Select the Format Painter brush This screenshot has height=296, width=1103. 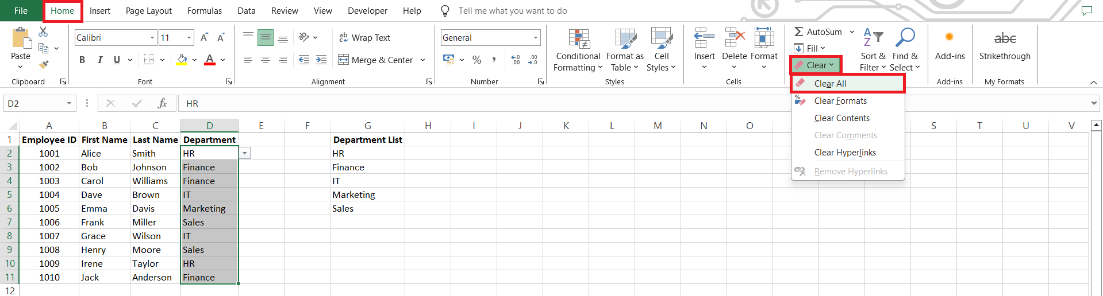click(44, 65)
